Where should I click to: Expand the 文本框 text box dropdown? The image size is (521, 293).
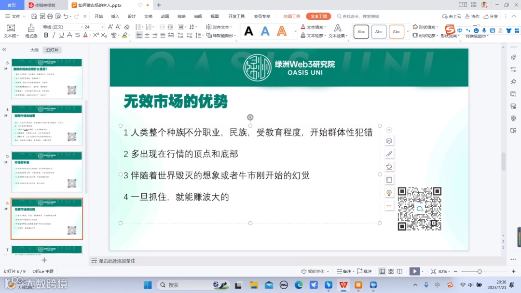pyautogui.click(x=11, y=36)
